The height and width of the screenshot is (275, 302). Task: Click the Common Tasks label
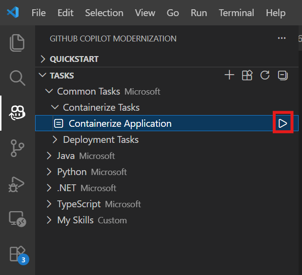89,91
